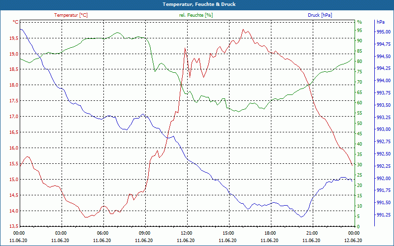
Task: Click the '90' humidity tick label
Action: pyautogui.click(x=360, y=41)
